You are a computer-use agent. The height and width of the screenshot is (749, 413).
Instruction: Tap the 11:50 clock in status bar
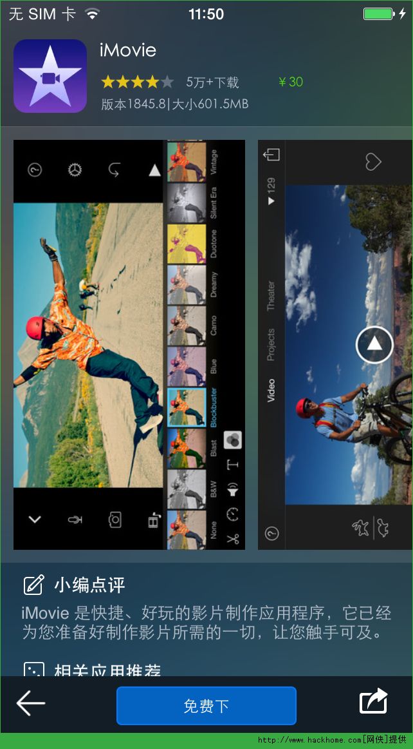pyautogui.click(x=206, y=14)
